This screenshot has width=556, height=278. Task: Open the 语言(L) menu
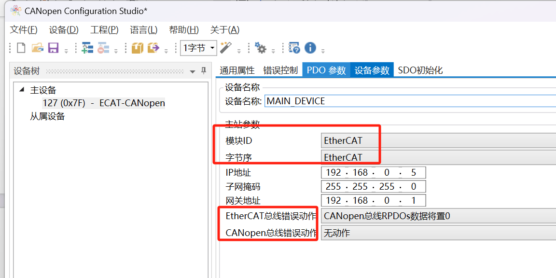pos(144,30)
